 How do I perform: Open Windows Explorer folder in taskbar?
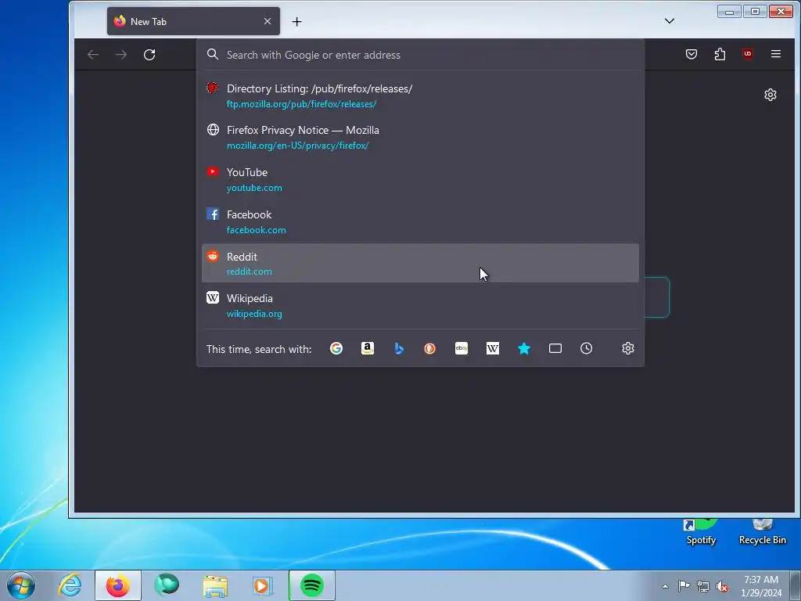point(215,585)
